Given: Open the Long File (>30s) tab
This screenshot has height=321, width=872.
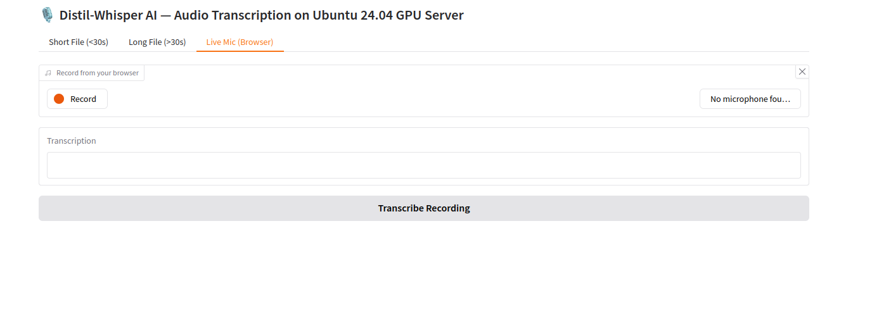Looking at the screenshot, I should point(157,42).
